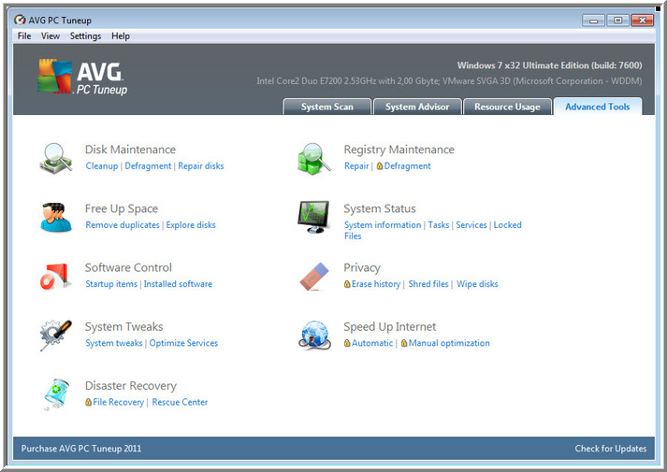Image resolution: width=667 pixels, height=472 pixels.
Task: Open Manual optimization link
Action: [x=449, y=343]
